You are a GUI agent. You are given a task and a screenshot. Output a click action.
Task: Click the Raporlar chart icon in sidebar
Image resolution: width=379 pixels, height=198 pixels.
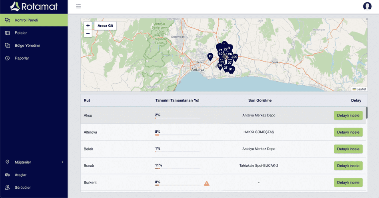tap(7, 58)
